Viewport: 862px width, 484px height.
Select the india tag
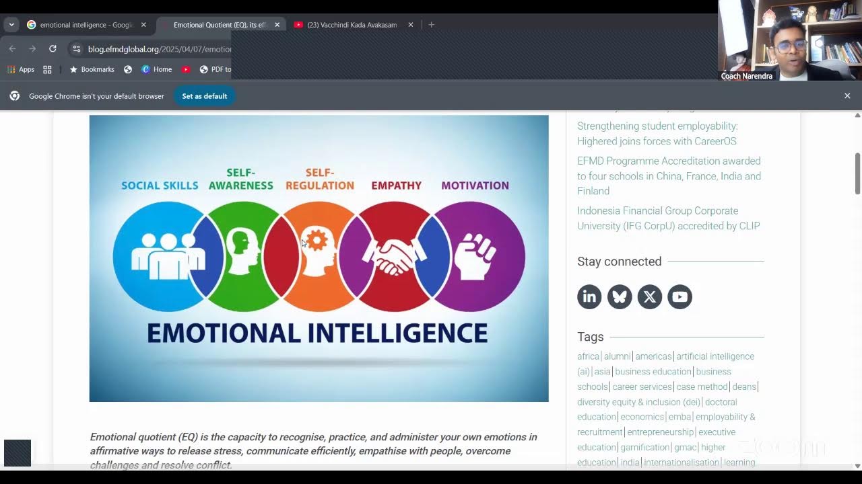[630, 462]
